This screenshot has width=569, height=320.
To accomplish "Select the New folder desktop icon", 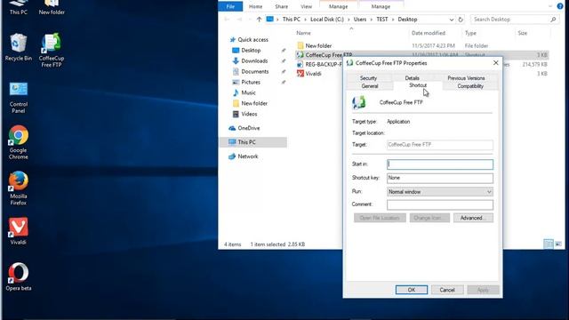I will point(52,7).
